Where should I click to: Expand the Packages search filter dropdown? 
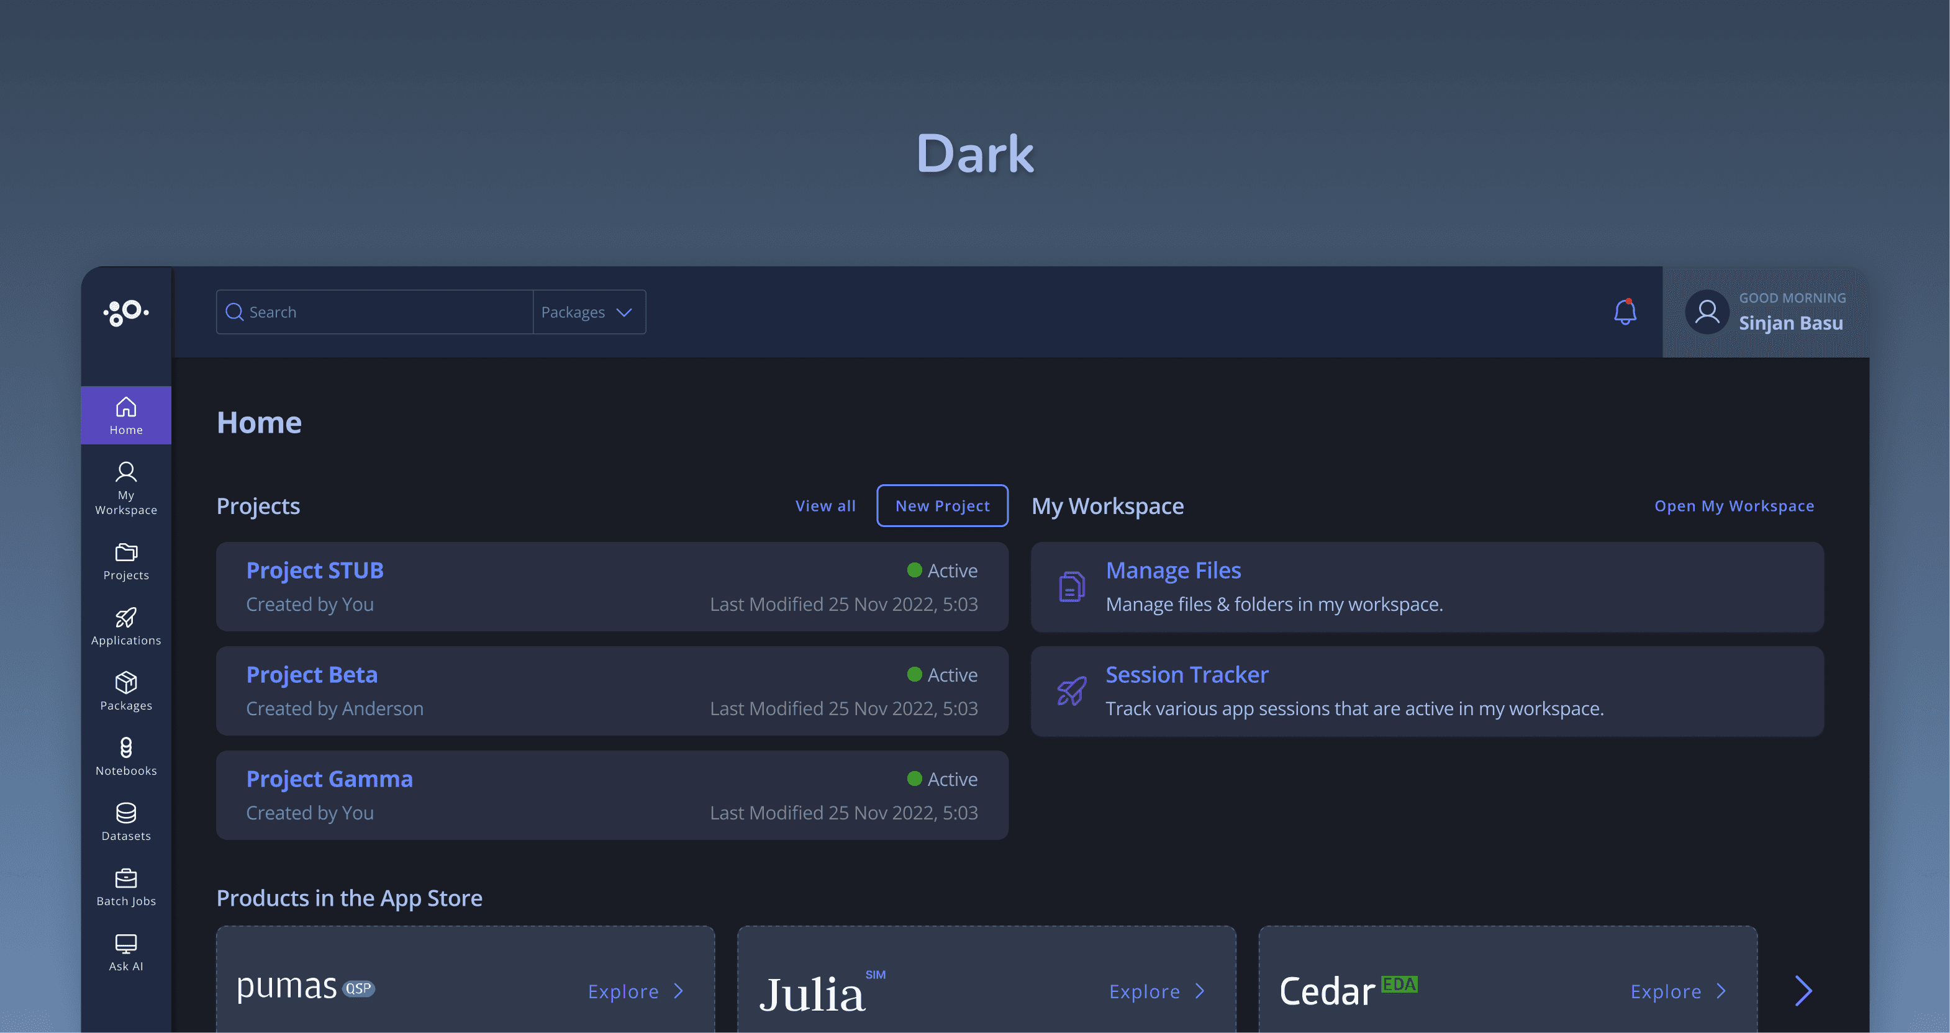588,312
